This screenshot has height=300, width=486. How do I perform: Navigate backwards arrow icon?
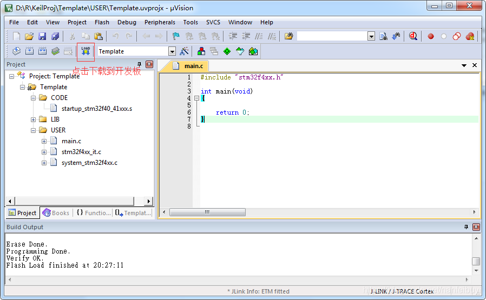(146, 36)
